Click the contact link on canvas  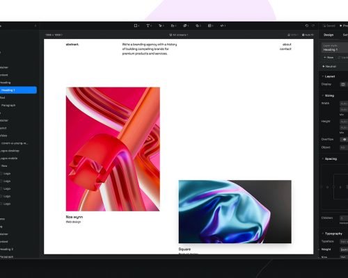click(x=285, y=49)
